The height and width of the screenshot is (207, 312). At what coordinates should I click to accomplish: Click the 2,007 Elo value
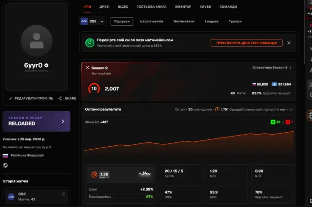[x=112, y=88]
